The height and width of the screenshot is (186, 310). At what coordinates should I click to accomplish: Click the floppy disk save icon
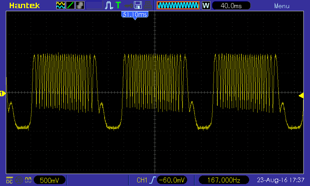(138, 5)
